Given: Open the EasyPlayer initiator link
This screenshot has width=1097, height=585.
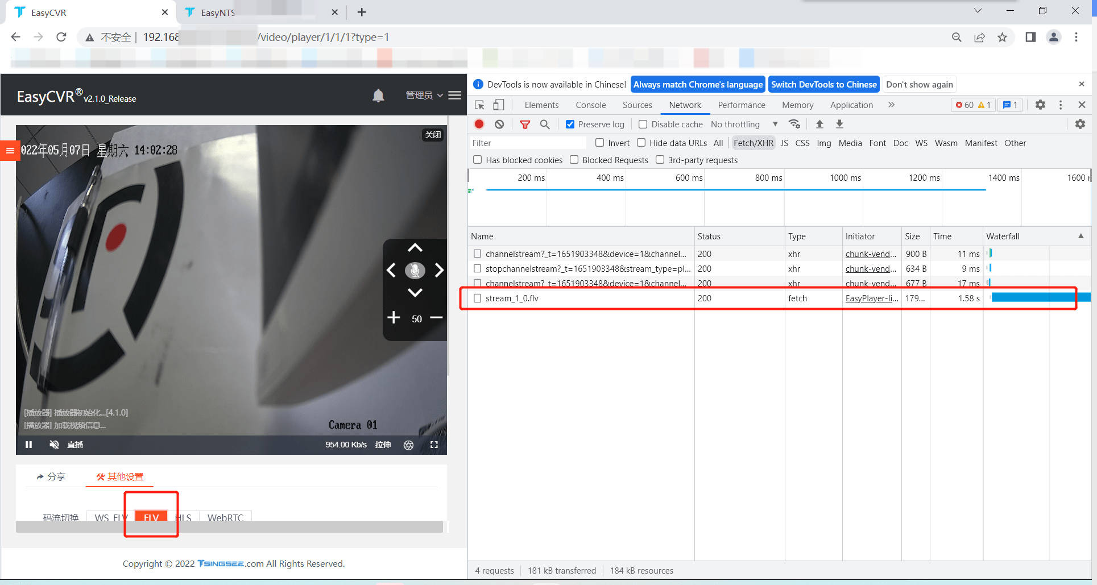Looking at the screenshot, I should point(871,298).
